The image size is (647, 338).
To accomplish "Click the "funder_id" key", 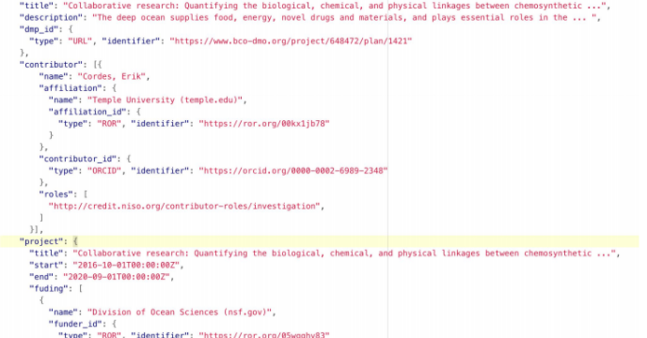I will (x=74, y=324).
